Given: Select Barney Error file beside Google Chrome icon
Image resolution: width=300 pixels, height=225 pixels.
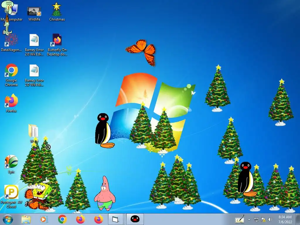Looking at the screenshot, I should (x=34, y=75).
